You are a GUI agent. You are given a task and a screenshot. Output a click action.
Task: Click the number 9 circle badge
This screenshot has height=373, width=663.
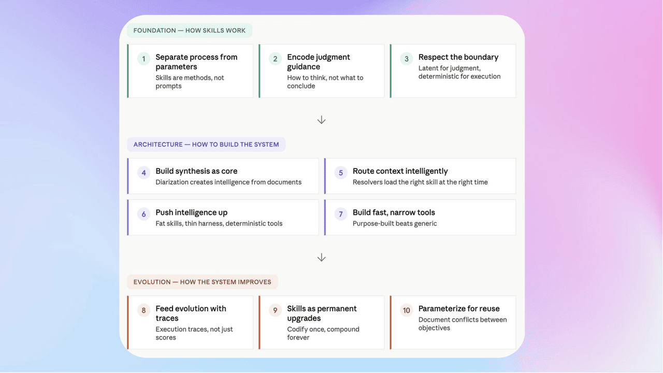pyautogui.click(x=276, y=310)
